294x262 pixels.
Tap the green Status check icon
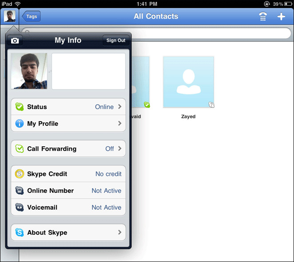[x=19, y=107]
